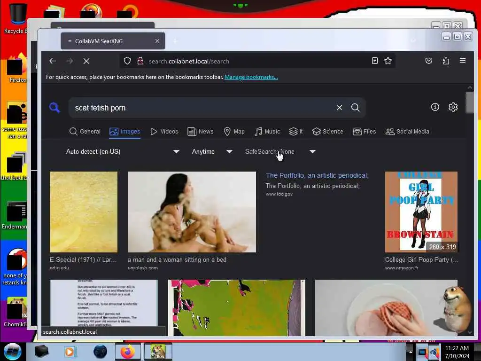The image size is (481, 361).
Task: Open the Enderman desktop icon
Action: pyautogui.click(x=15, y=215)
